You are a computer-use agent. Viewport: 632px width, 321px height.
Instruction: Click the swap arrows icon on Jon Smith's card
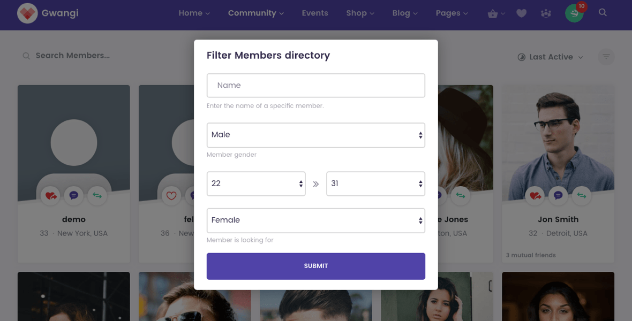pyautogui.click(x=582, y=196)
